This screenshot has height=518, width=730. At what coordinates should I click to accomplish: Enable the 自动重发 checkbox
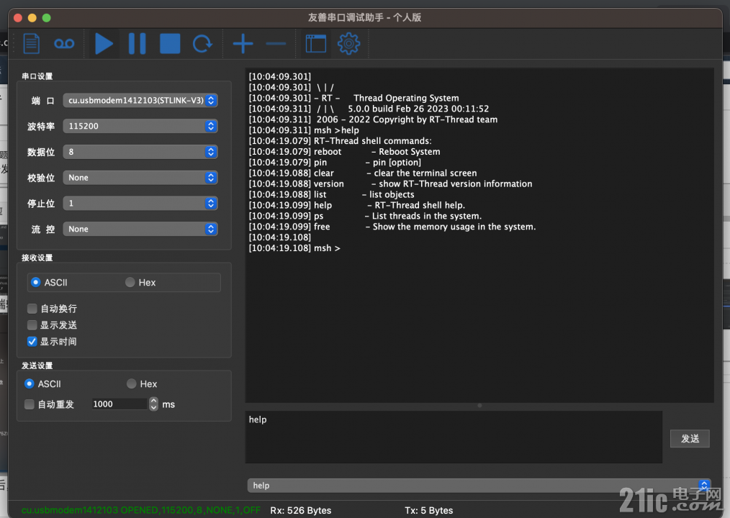30,404
